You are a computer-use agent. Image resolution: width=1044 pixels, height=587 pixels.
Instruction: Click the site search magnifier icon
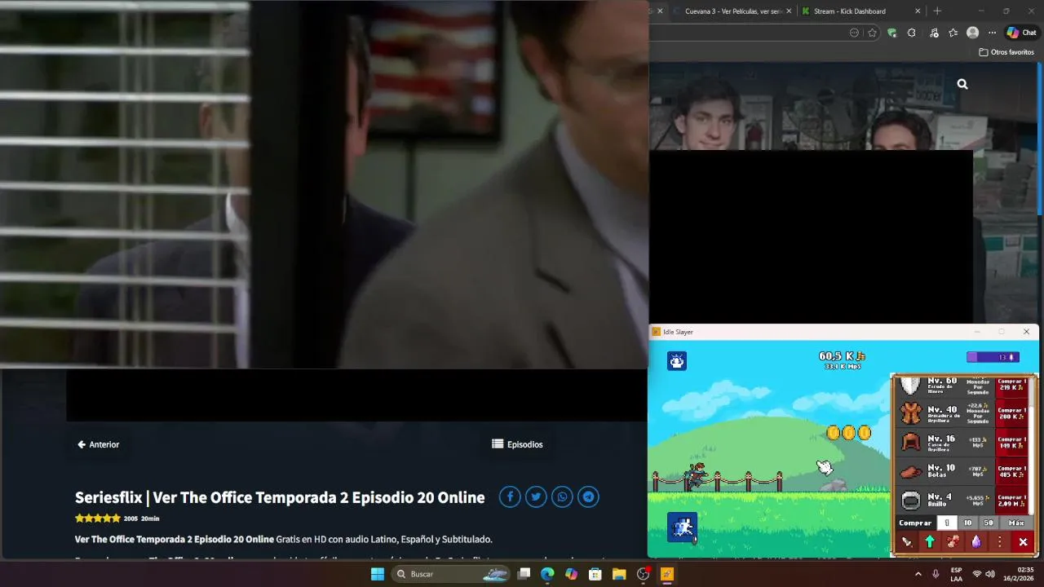(962, 84)
